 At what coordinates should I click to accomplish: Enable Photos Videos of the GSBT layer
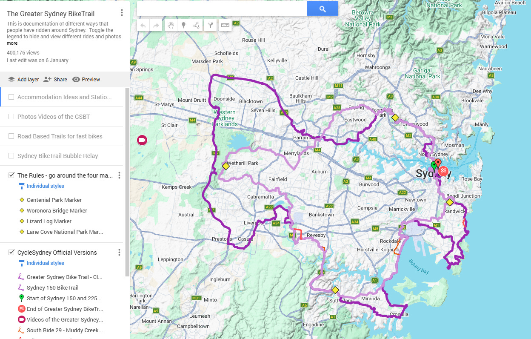pos(11,117)
